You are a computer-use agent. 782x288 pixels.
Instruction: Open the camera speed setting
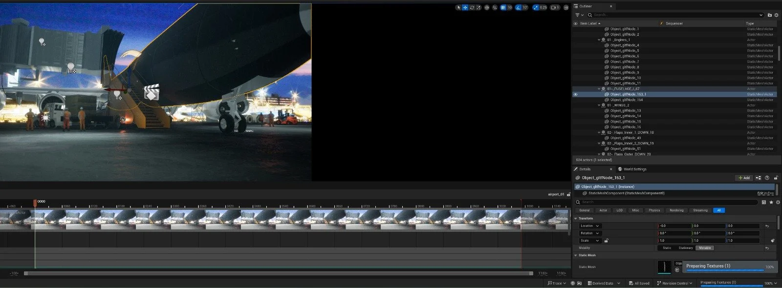click(555, 7)
